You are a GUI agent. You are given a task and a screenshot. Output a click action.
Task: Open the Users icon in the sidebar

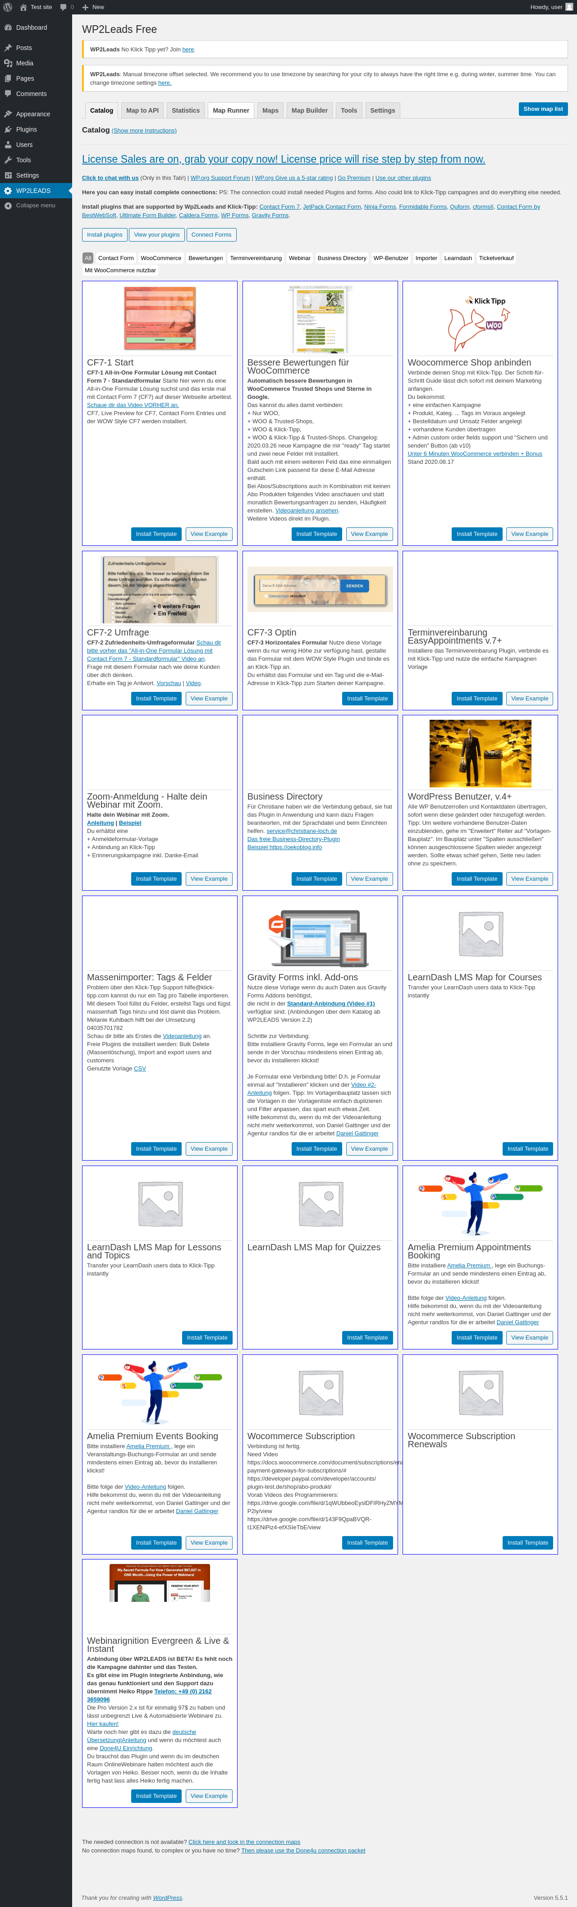(x=8, y=144)
